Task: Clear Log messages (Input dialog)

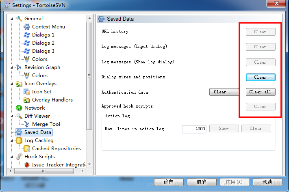Action: 261,47
